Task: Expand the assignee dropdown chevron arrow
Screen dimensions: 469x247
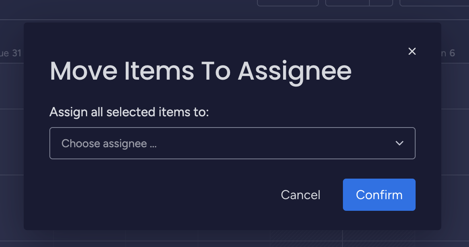Action: 399,143
